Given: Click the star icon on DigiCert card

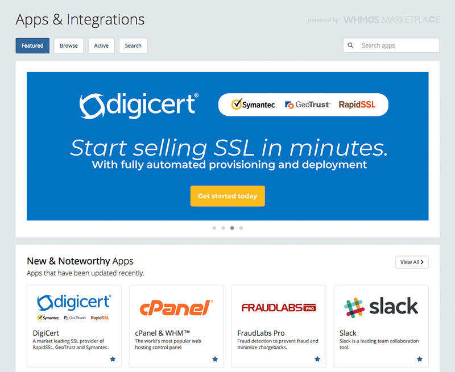Looking at the screenshot, I should point(113,360).
